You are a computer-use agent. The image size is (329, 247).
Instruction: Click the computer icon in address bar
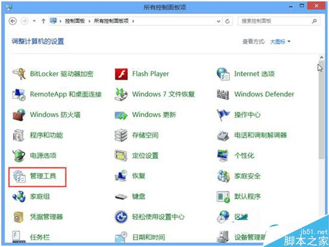click(x=53, y=21)
